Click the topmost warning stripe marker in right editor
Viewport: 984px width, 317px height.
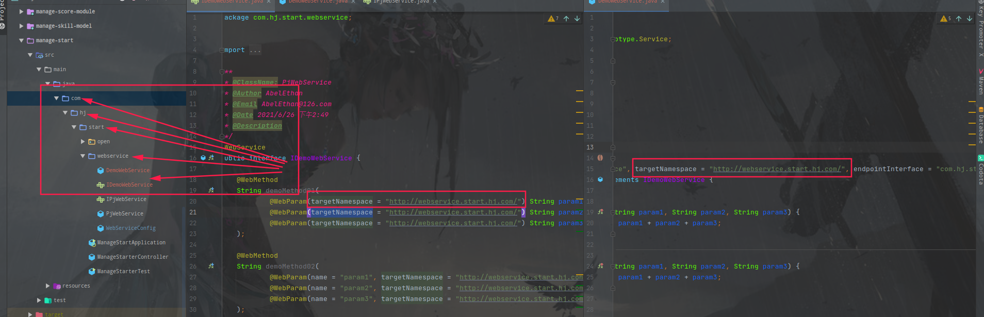(x=972, y=102)
